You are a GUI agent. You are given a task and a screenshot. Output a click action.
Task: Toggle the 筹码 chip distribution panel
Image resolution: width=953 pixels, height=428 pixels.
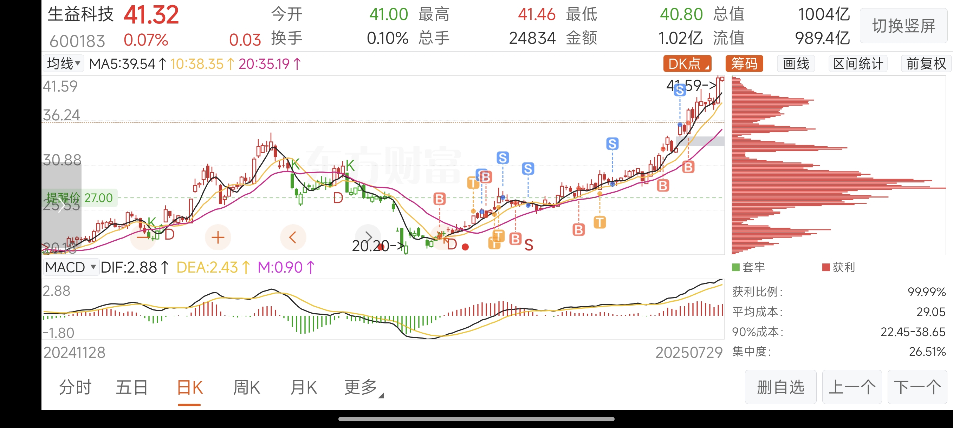click(744, 63)
